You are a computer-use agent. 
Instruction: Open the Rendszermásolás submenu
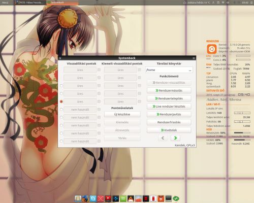pos(169,90)
